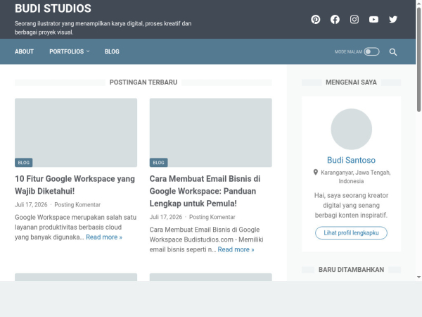Expand the Portfolios menu chevron
The height and width of the screenshot is (317, 422).
88,51
